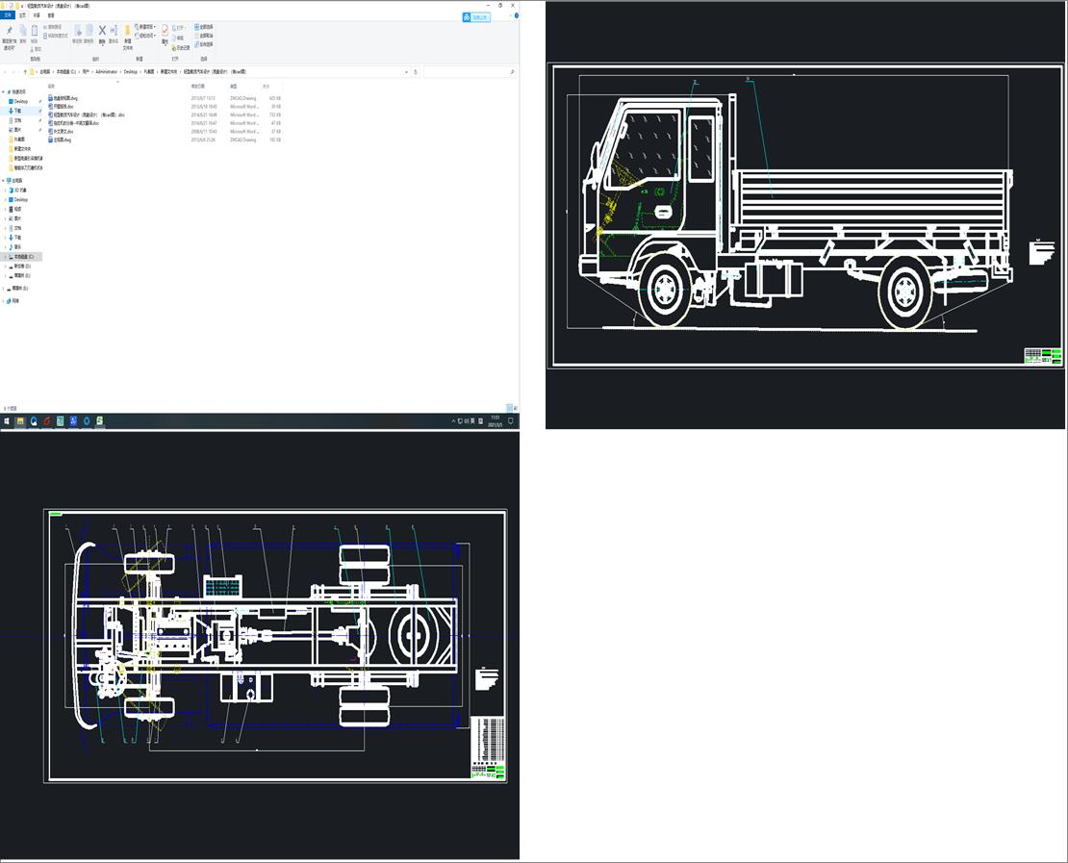Click the blue ring icon in the taskbar
Screen dimensions: 1068x863
coord(87,421)
